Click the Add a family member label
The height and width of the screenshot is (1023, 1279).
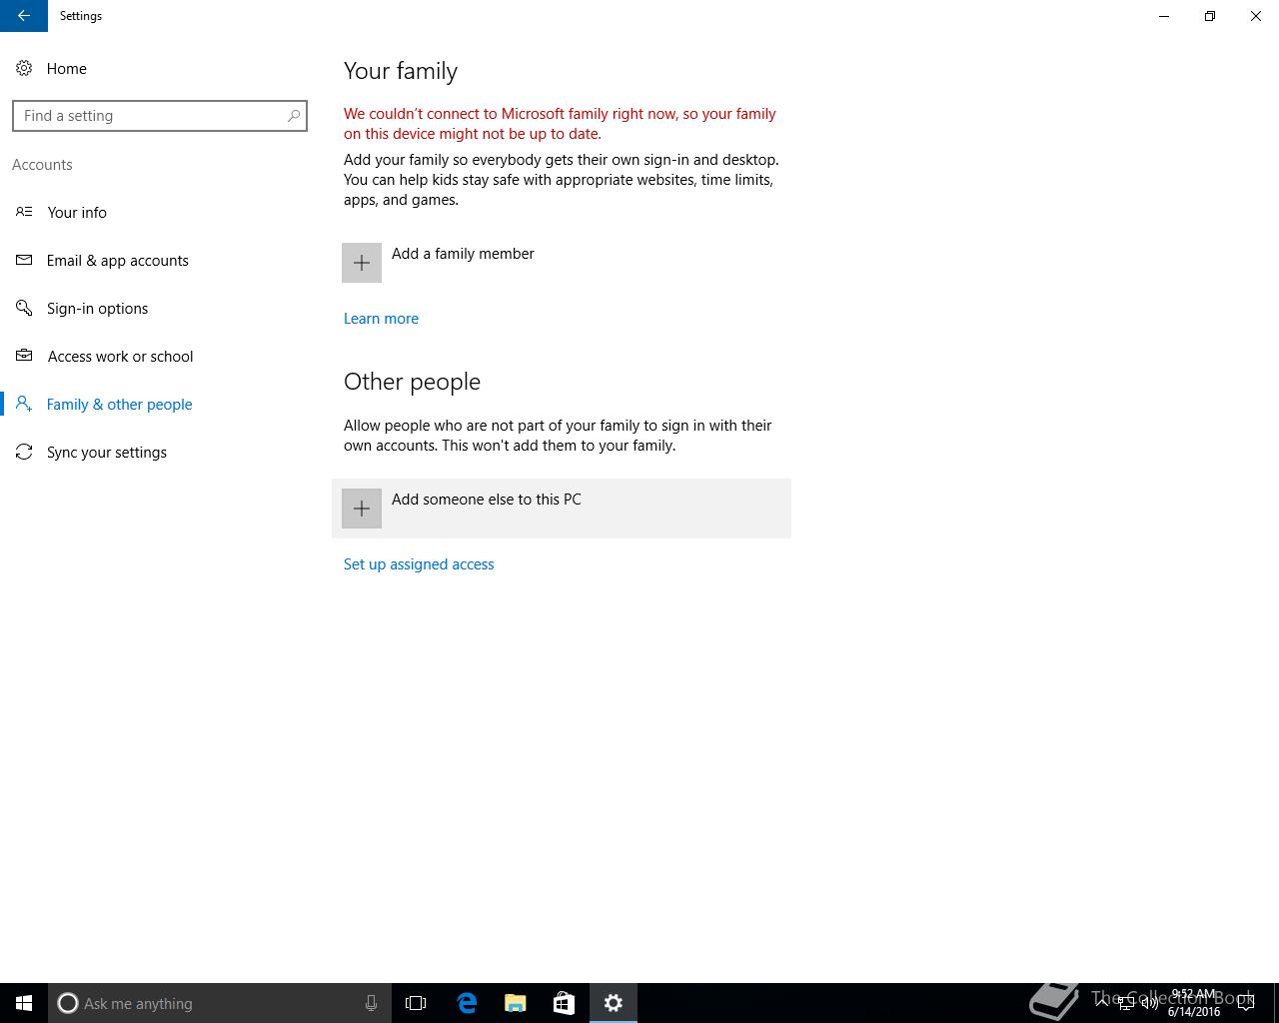click(x=463, y=254)
